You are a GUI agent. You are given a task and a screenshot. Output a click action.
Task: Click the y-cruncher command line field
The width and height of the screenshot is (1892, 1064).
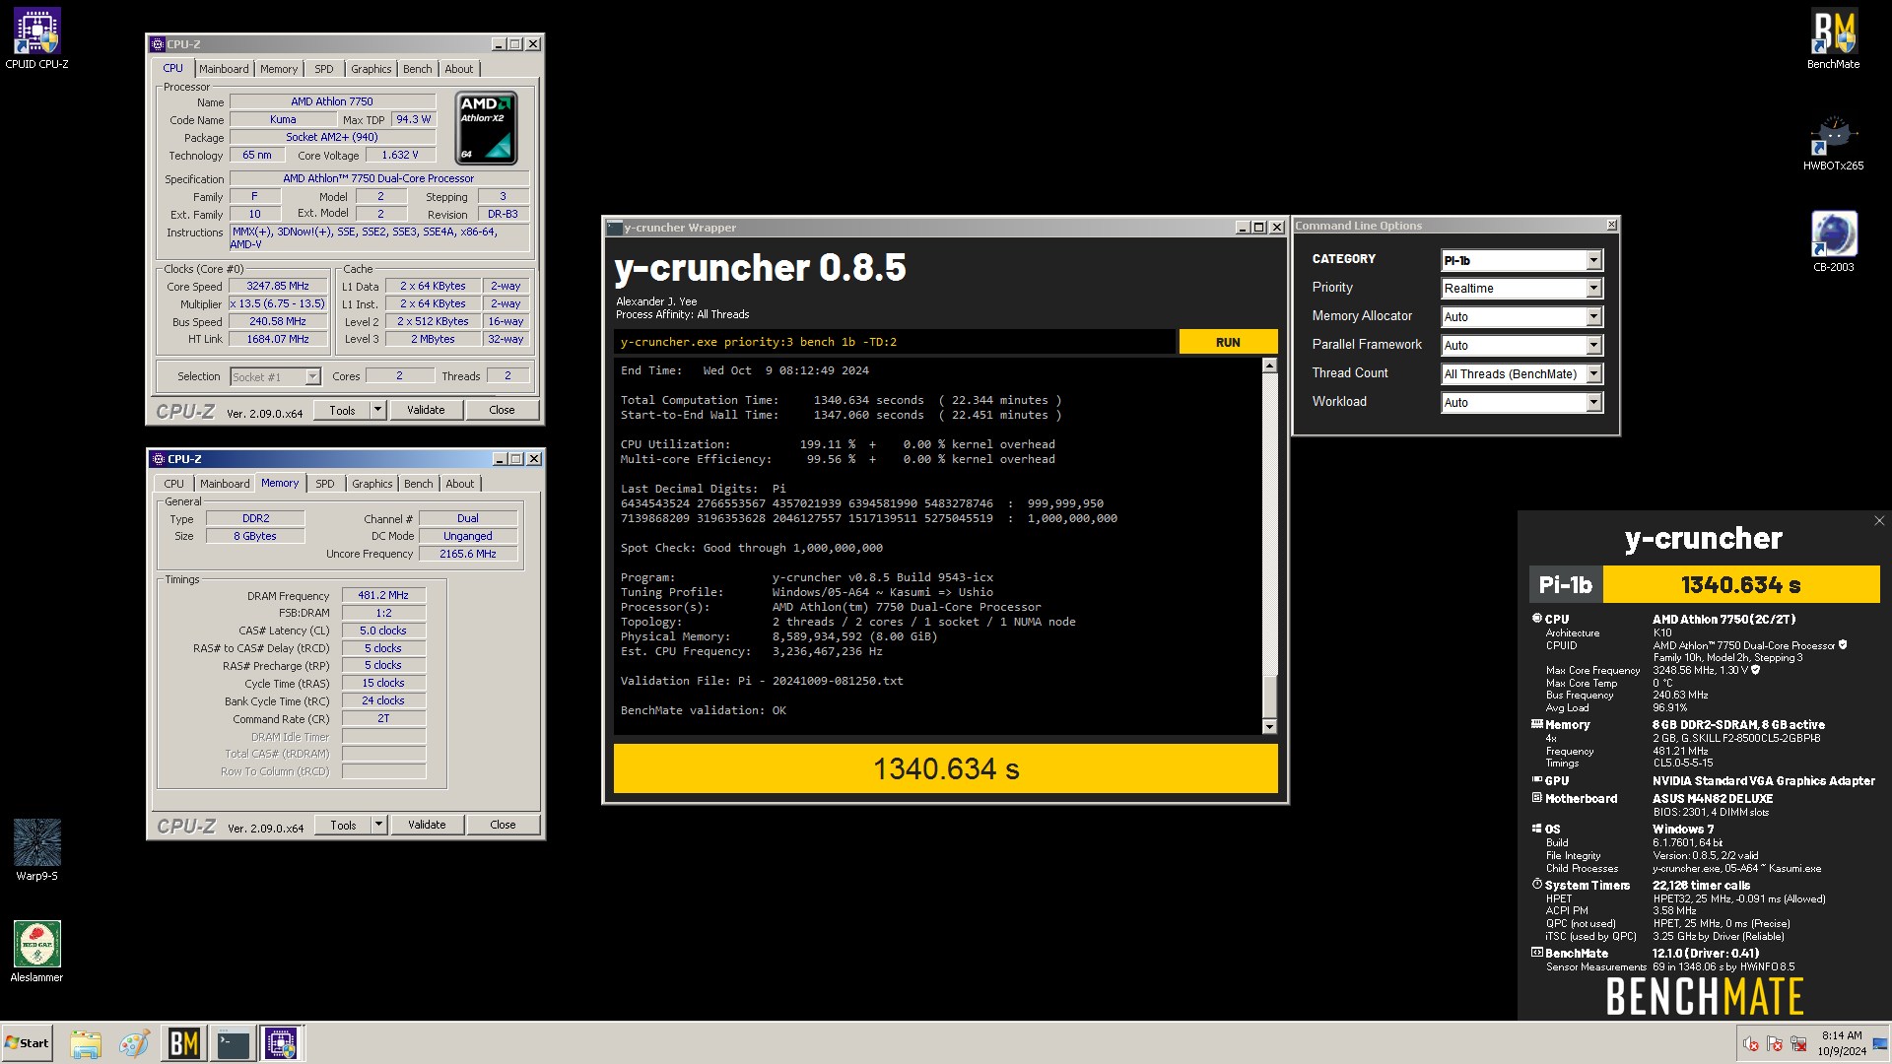pos(895,342)
